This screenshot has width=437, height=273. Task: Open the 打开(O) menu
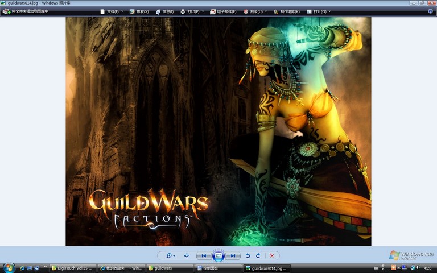click(319, 11)
